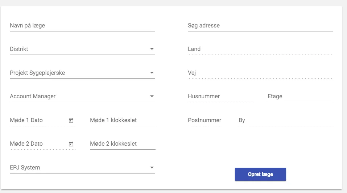
Task: Click the Søg adresse search field
Action: (260, 26)
